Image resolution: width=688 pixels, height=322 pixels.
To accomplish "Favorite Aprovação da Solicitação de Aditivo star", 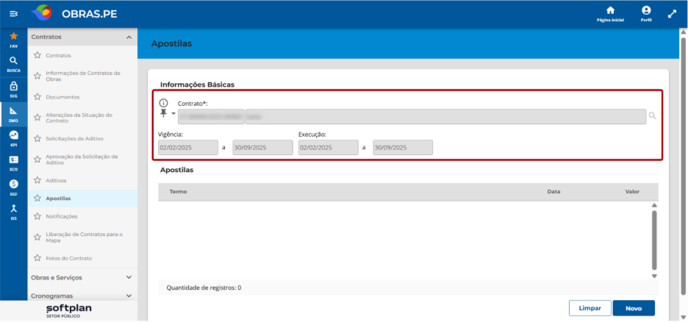I will [37, 160].
